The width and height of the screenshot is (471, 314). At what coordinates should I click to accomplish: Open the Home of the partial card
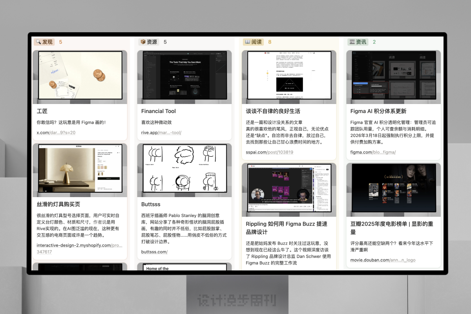[184, 267]
